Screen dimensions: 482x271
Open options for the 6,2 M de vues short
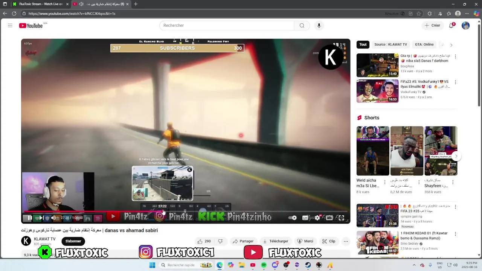(x=419, y=182)
